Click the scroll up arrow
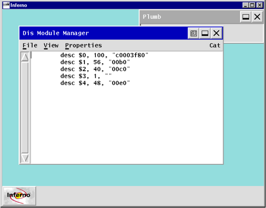The image size is (266, 208). (25, 57)
